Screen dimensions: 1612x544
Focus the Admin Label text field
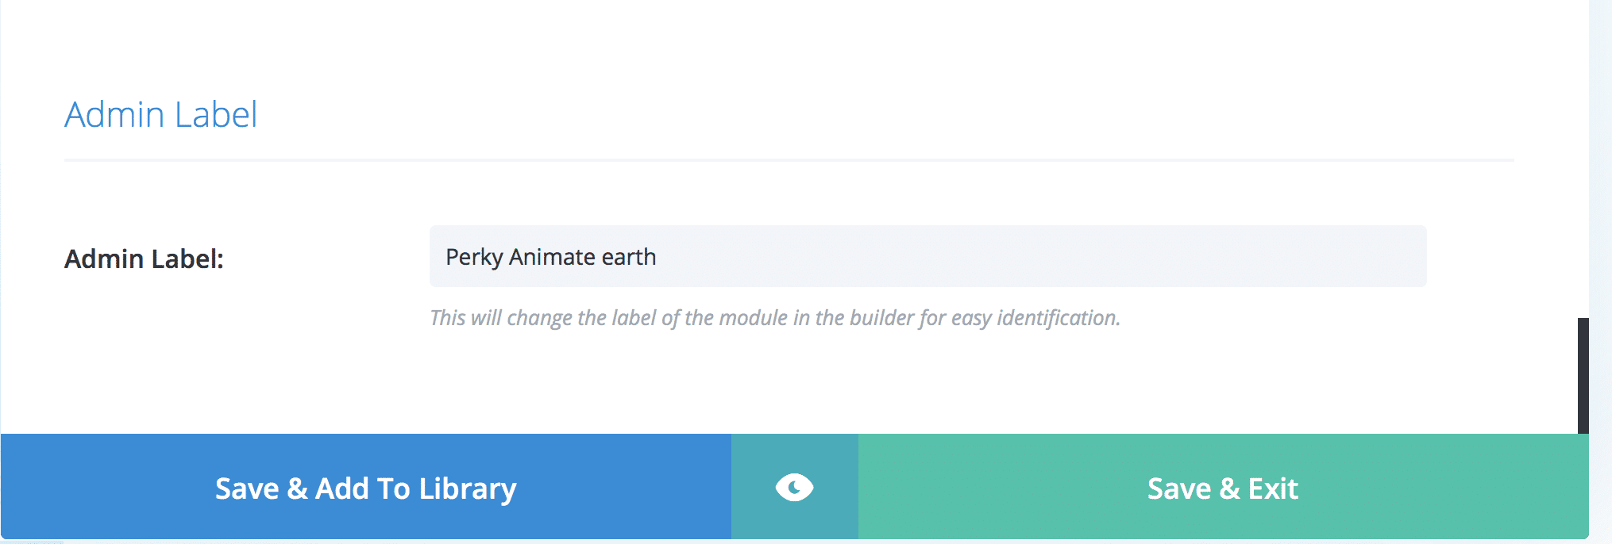[x=927, y=256]
